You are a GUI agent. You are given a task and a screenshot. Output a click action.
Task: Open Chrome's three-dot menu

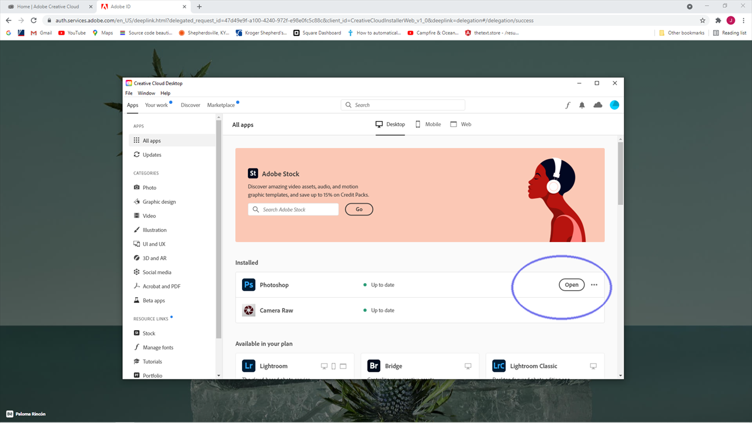[744, 20]
